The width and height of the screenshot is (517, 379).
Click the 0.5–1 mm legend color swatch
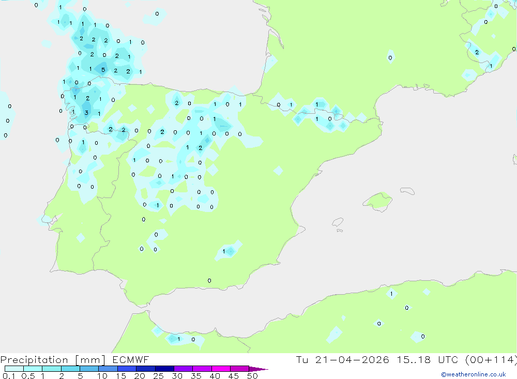coord(33,369)
